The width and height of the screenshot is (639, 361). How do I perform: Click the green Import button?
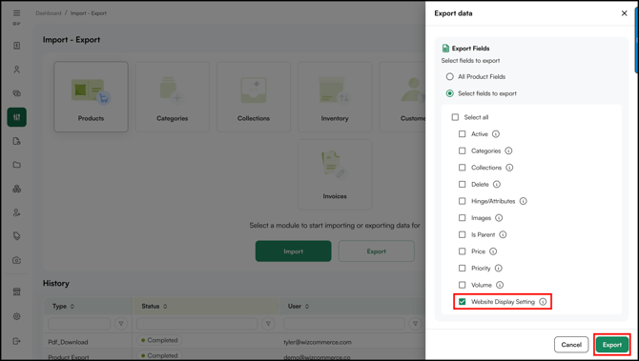(x=294, y=251)
